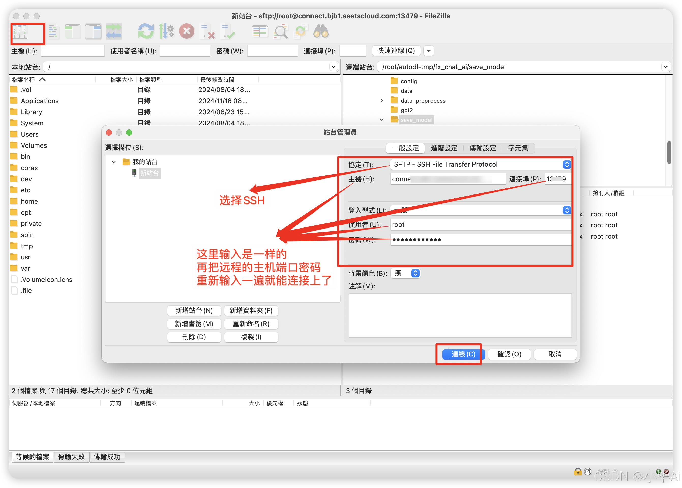Toggle the local directory tree icon

73,32
